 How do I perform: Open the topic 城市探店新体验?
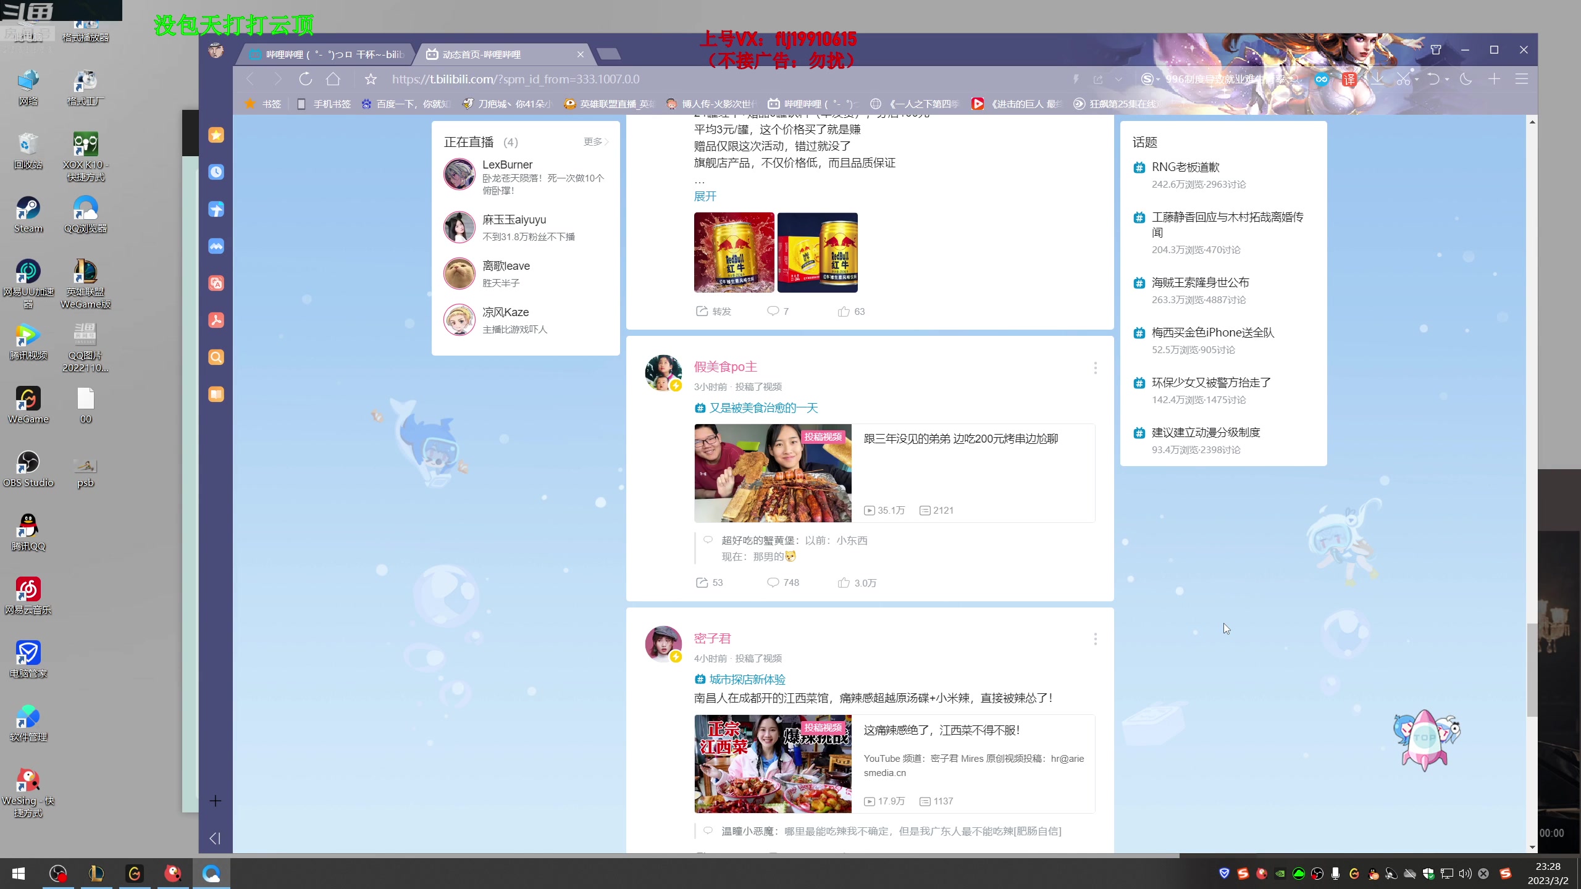[740, 679]
